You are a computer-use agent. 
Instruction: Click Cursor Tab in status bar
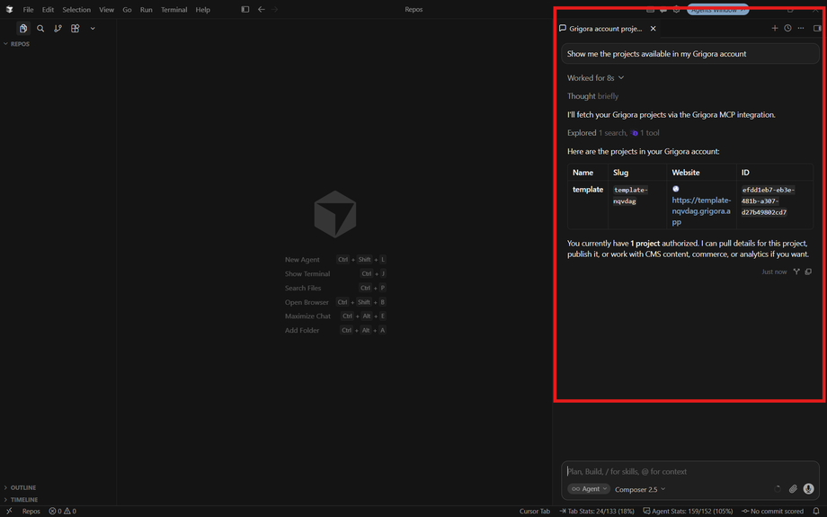534,512
